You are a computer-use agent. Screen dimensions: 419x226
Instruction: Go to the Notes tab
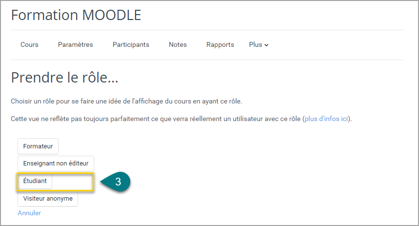tap(178, 45)
